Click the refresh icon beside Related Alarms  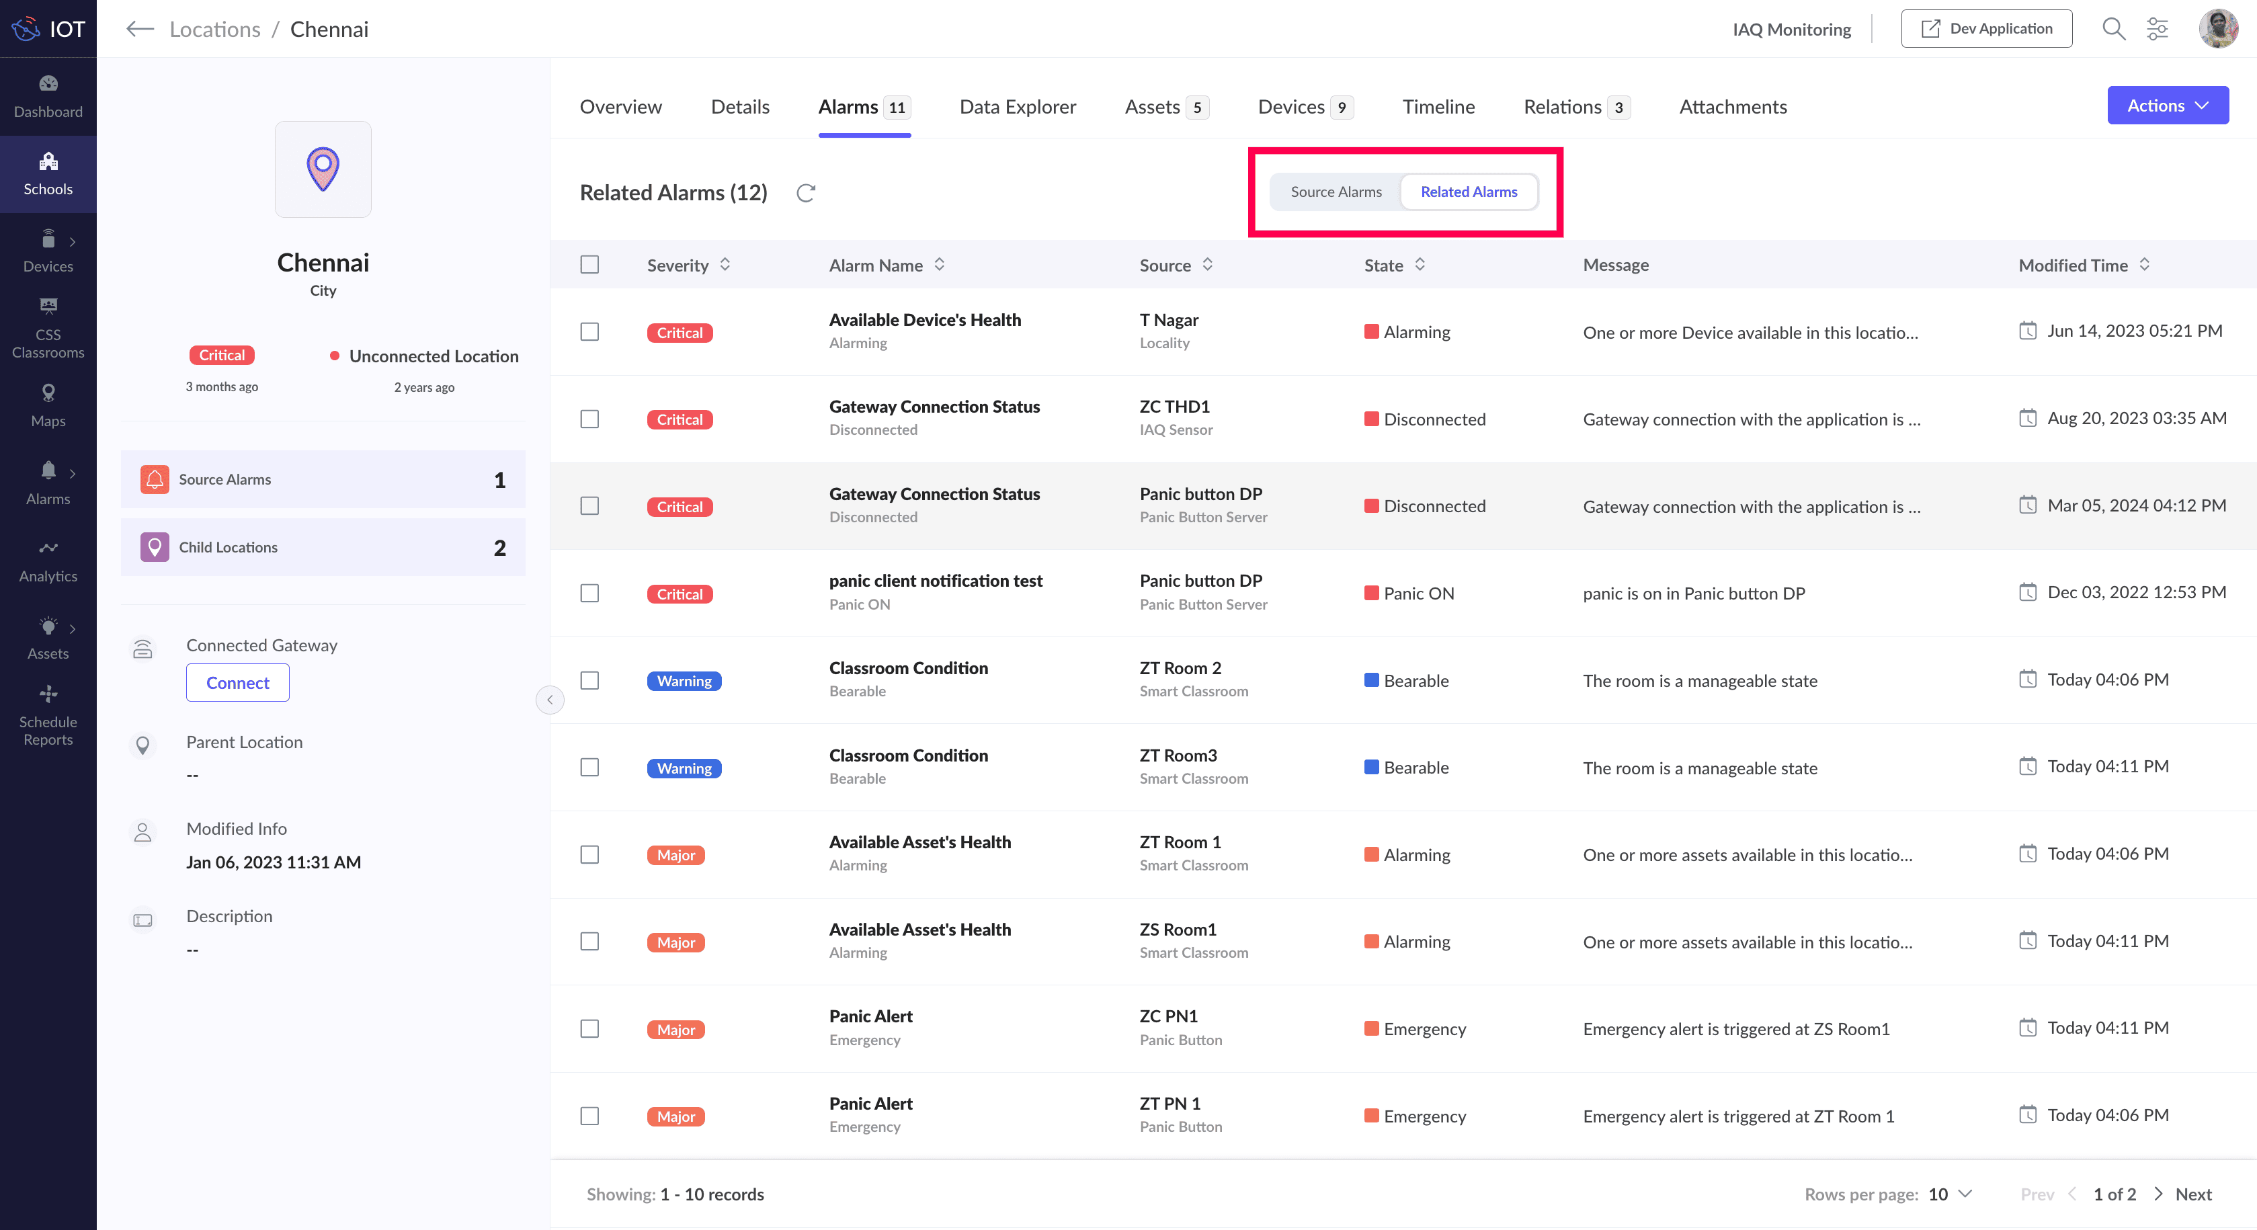[x=805, y=193]
